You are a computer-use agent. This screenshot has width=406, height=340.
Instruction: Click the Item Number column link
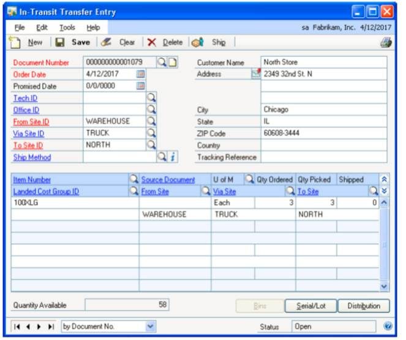pos(32,179)
